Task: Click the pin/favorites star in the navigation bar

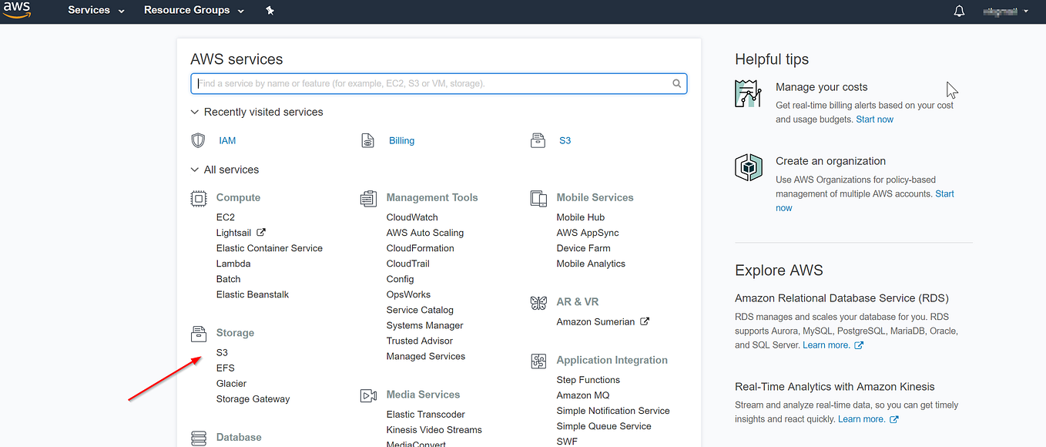Action: [x=270, y=11]
